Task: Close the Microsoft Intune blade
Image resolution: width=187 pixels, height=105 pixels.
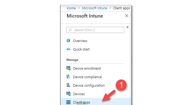Action: coord(127,16)
